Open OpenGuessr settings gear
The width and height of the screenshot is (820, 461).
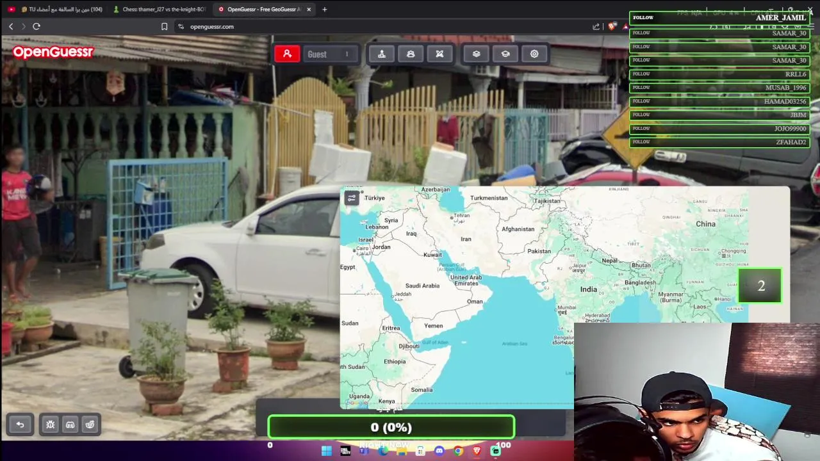click(x=534, y=54)
